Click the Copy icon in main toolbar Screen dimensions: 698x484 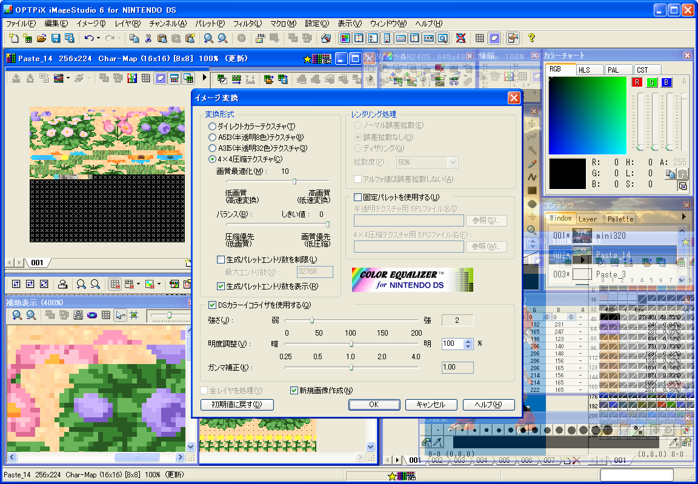pyautogui.click(x=134, y=38)
